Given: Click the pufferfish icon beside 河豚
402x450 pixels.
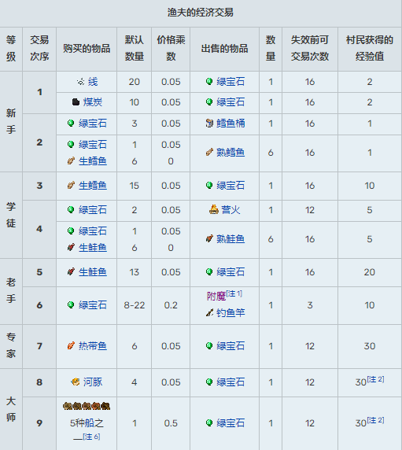Looking at the screenshot, I should tap(76, 382).
